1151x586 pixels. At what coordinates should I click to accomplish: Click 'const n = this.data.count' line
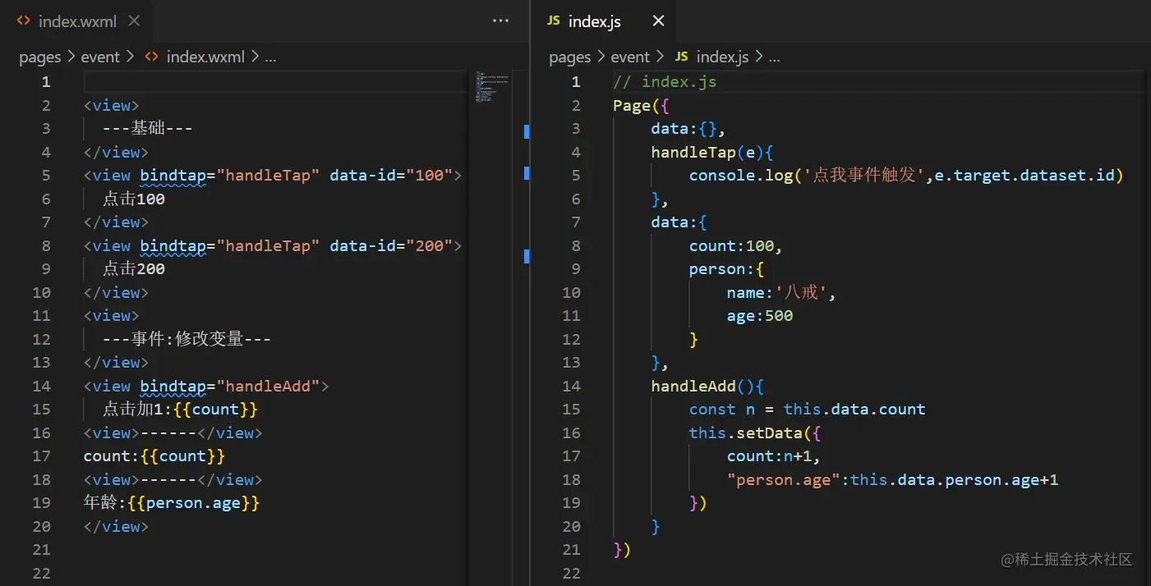coord(808,409)
